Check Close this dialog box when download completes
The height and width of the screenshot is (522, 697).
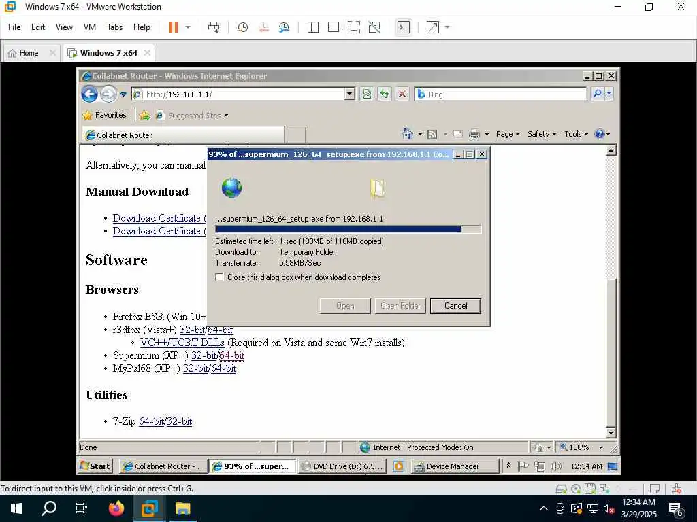[x=219, y=277]
